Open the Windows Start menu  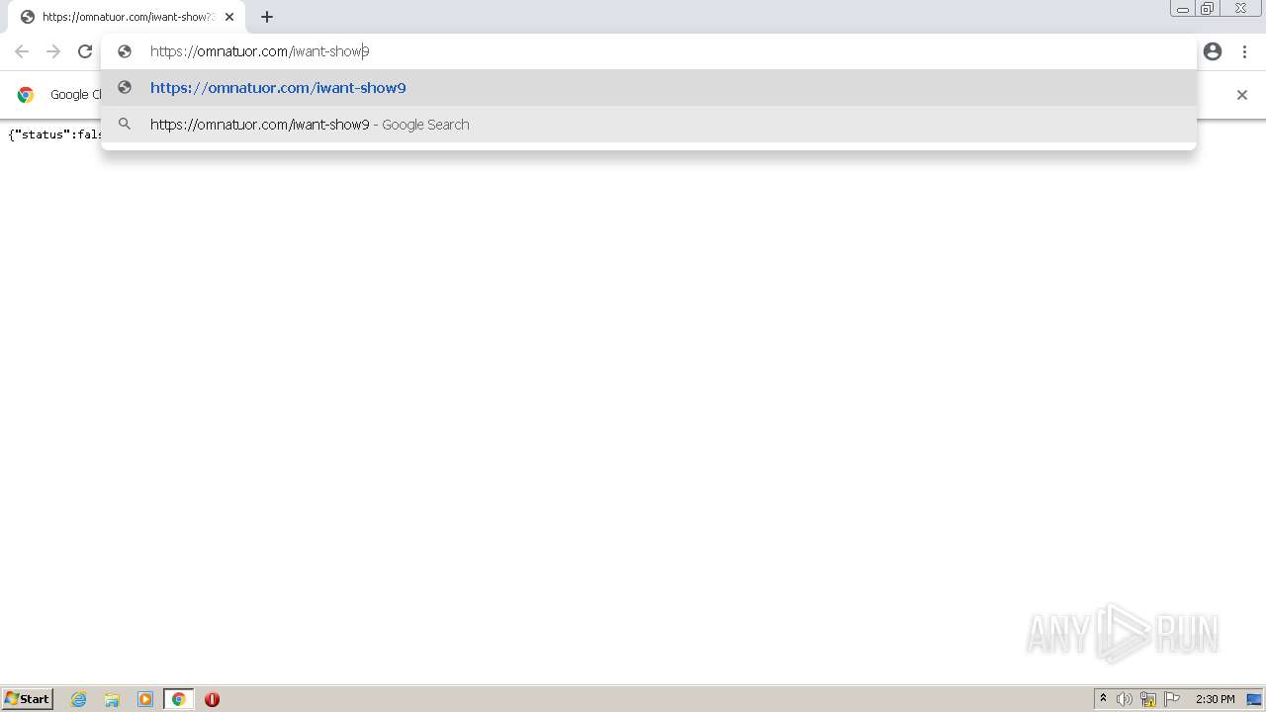point(28,699)
